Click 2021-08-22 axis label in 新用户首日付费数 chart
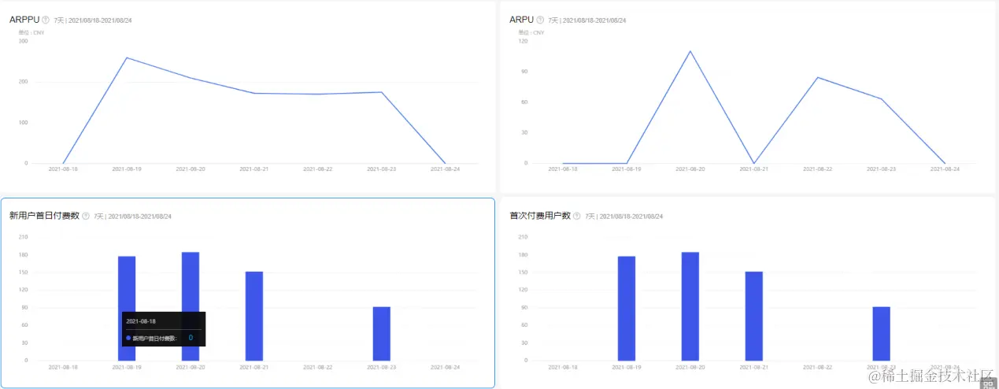The width and height of the screenshot is (999, 389). (318, 367)
